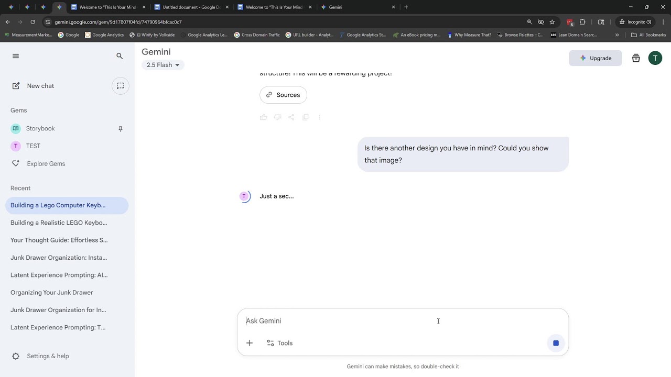Open a new browser tab with the plus
671x377 pixels.
406,7
